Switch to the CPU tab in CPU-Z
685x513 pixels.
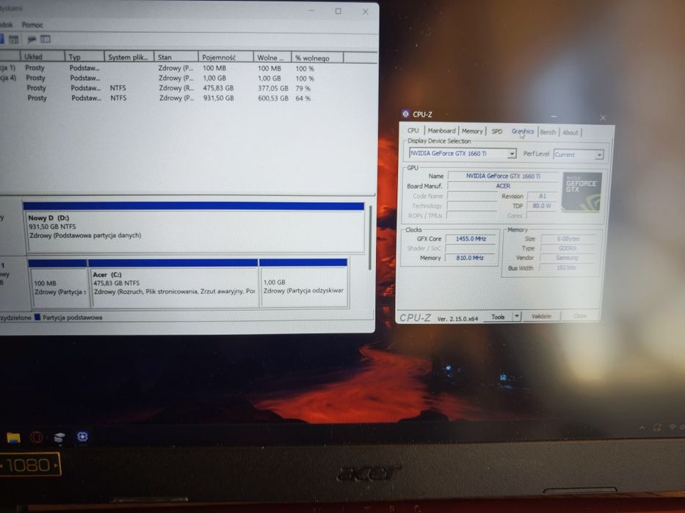tap(413, 130)
